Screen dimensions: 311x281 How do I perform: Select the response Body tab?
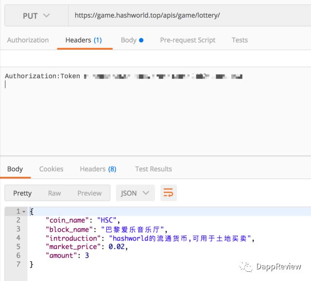(x=15, y=169)
